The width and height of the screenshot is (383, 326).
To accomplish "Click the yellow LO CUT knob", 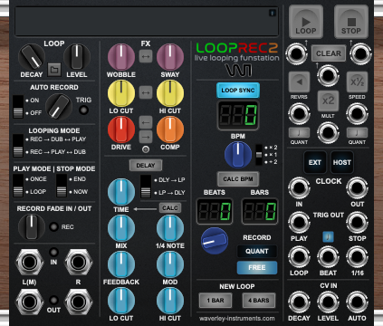I will click(x=121, y=93).
